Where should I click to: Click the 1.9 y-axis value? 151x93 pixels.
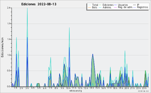(9, 24)
